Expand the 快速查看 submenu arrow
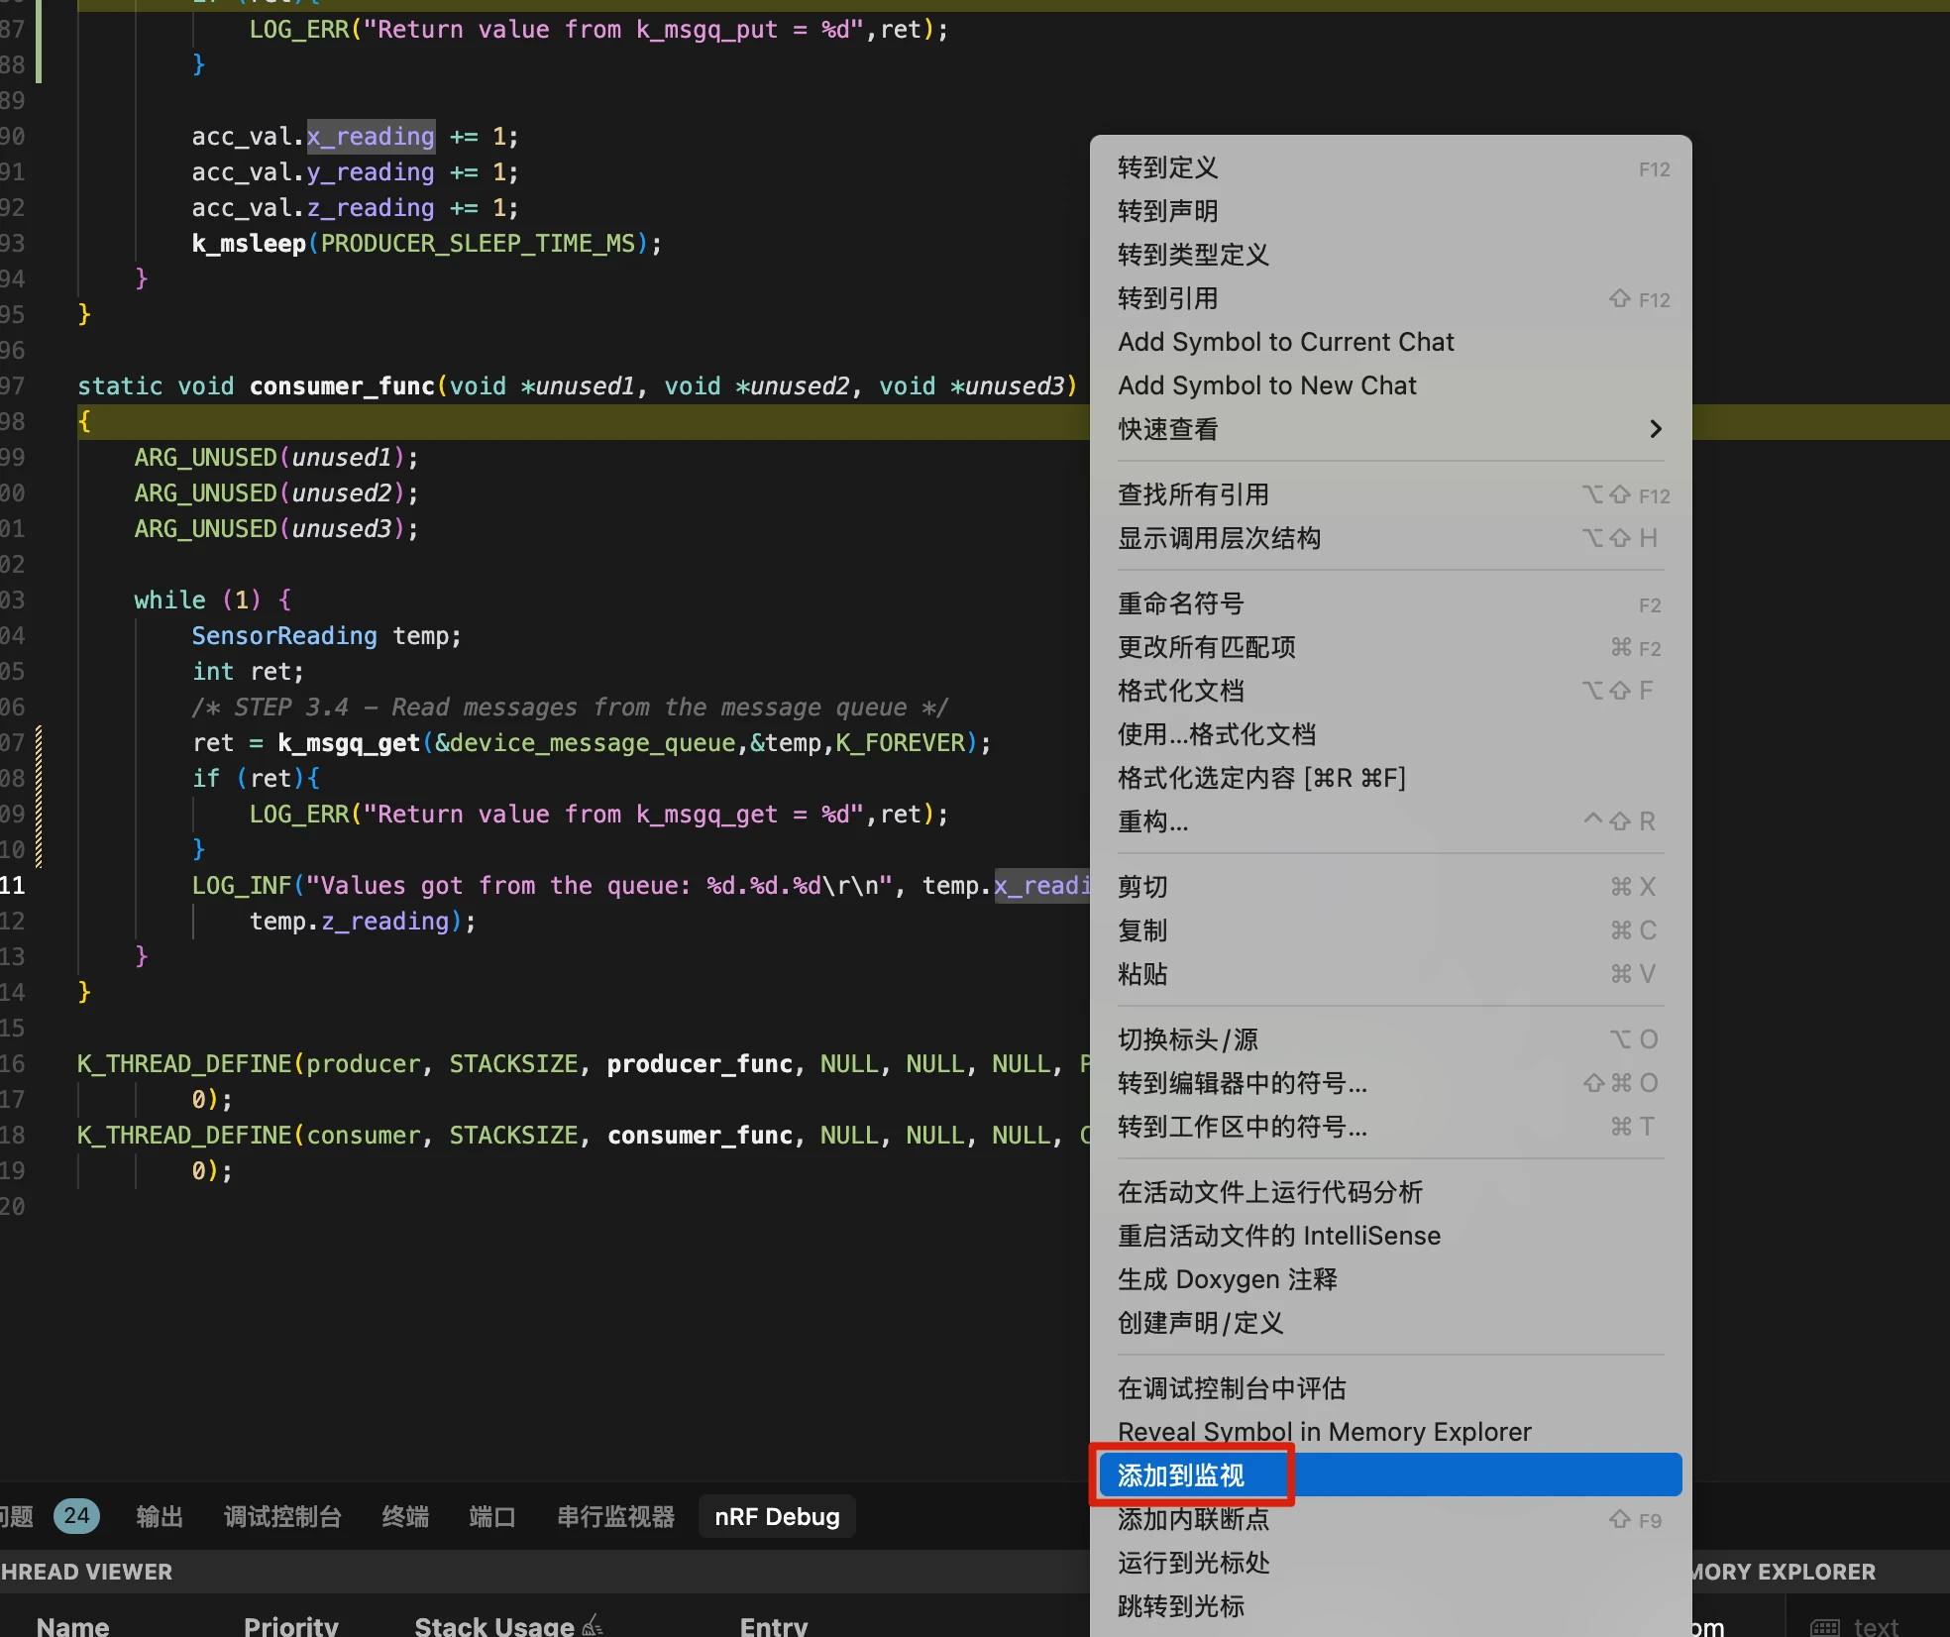This screenshot has width=1950, height=1637. (1655, 429)
